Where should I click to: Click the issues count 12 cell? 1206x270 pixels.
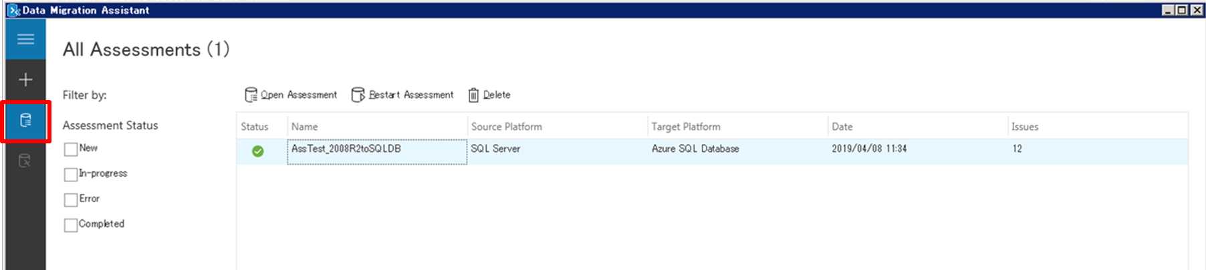tap(1017, 149)
